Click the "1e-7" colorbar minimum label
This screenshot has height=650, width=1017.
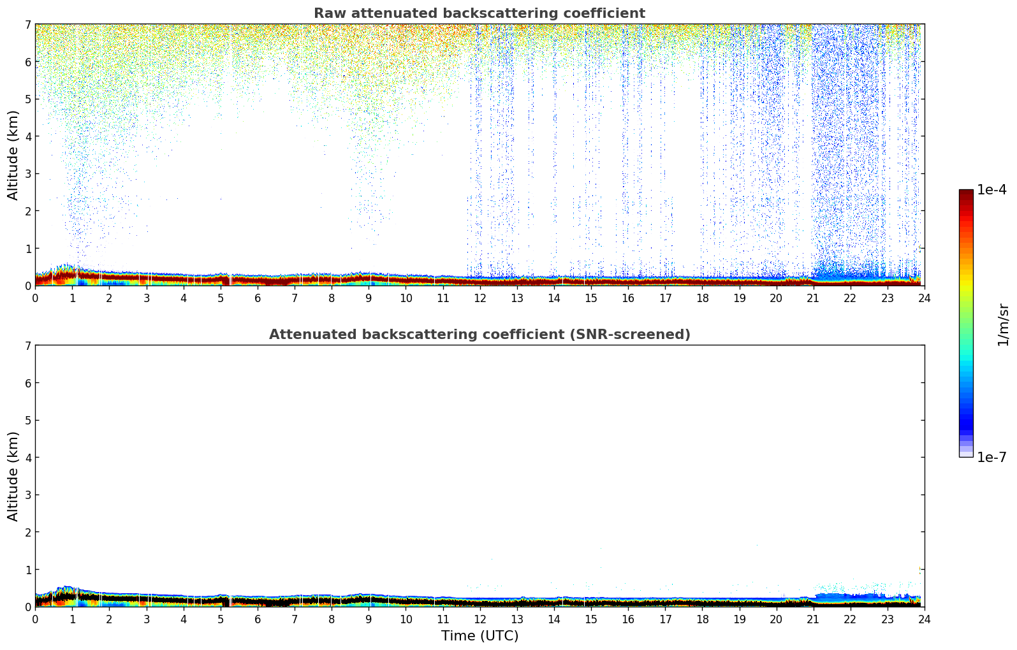pos(991,458)
